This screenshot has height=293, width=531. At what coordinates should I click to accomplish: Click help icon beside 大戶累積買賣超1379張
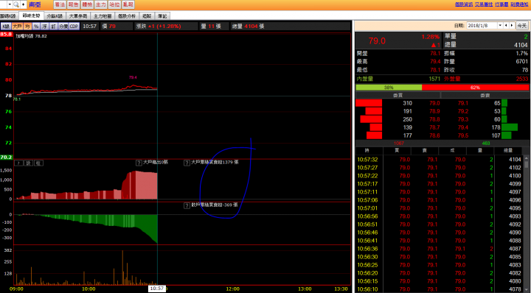click(x=187, y=163)
